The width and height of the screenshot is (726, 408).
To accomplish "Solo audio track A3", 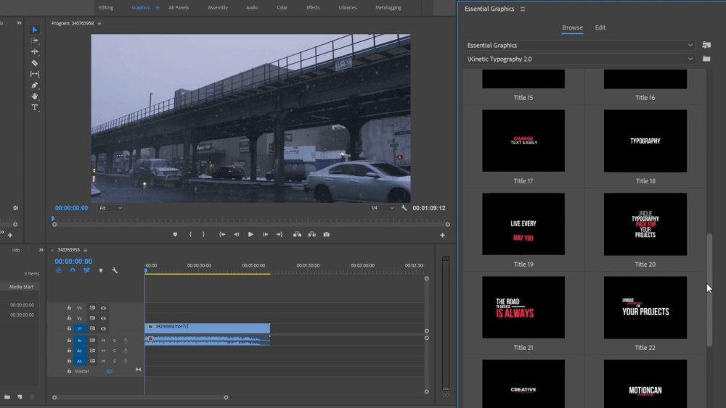I will click(115, 361).
